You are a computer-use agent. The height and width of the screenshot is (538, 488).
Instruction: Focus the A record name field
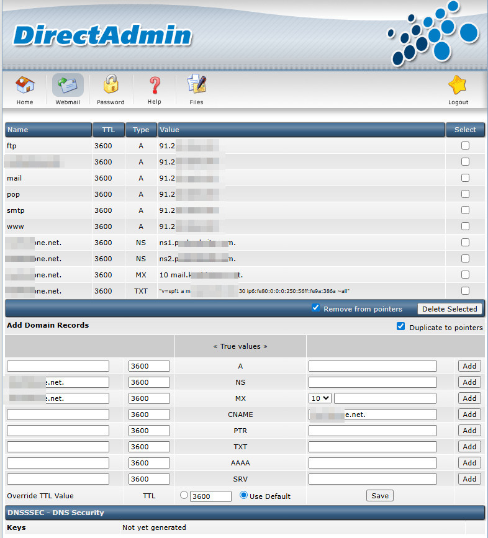click(58, 366)
